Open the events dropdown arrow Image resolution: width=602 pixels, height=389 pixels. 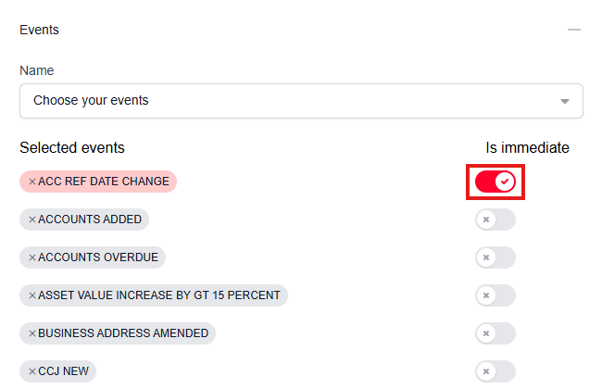click(565, 101)
